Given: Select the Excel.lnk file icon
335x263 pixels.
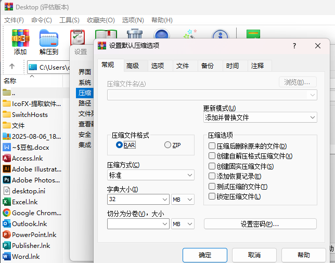Looking at the screenshot, I should [x=7, y=202].
